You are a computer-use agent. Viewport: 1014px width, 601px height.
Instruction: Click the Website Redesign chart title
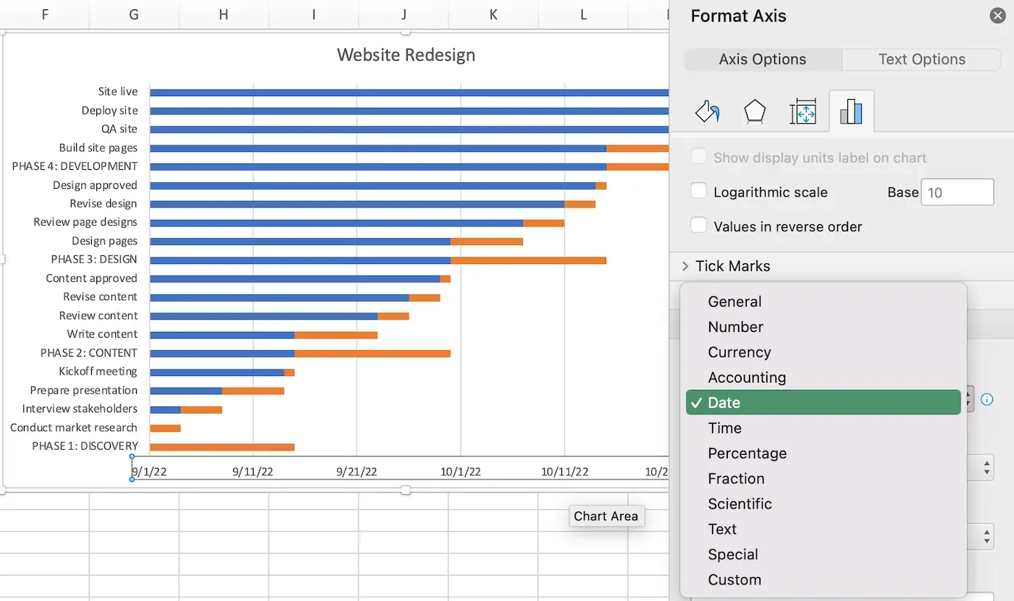click(406, 54)
